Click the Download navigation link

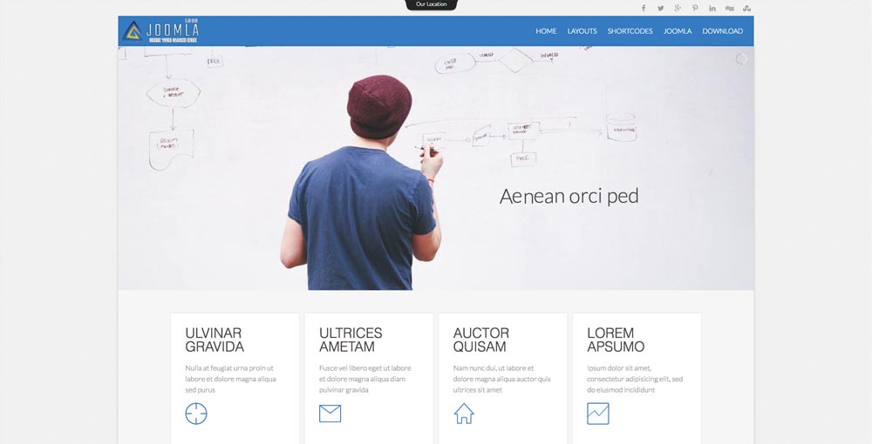[x=722, y=31]
